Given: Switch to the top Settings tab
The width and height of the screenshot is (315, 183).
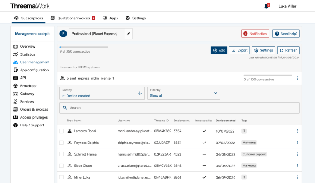Looking at the screenshot, I should pos(136,18).
